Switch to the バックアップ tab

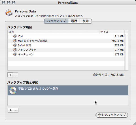pos(56,21)
